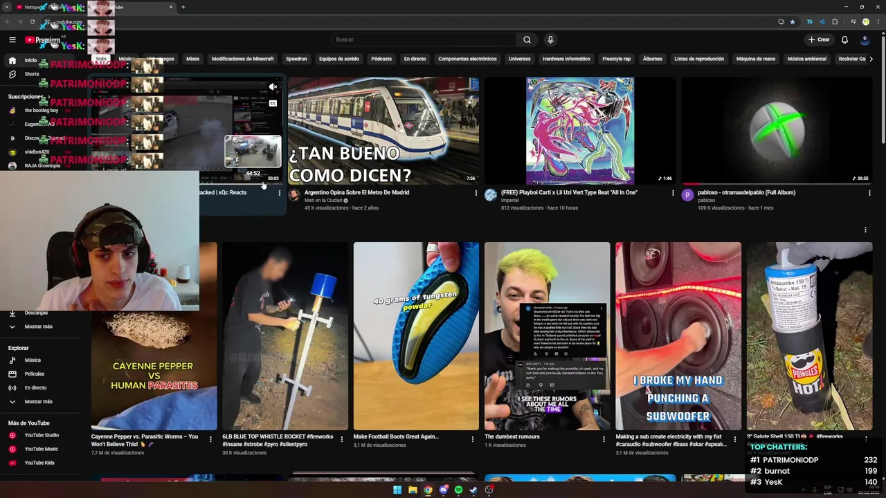Select the Componentes electrónicos chip
This screenshot has width=886, height=498.
click(x=467, y=59)
